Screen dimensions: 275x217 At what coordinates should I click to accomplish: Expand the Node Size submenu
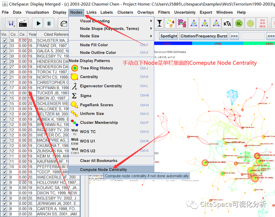pos(112,36)
